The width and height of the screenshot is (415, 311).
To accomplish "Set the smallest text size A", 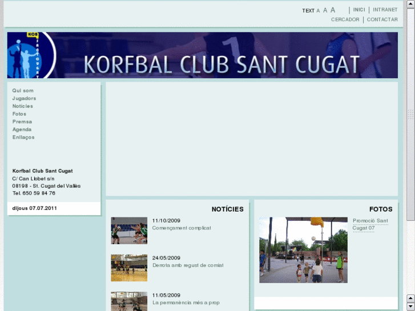I will click(318, 11).
